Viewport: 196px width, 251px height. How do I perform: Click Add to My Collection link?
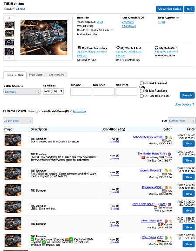pos(166,52)
